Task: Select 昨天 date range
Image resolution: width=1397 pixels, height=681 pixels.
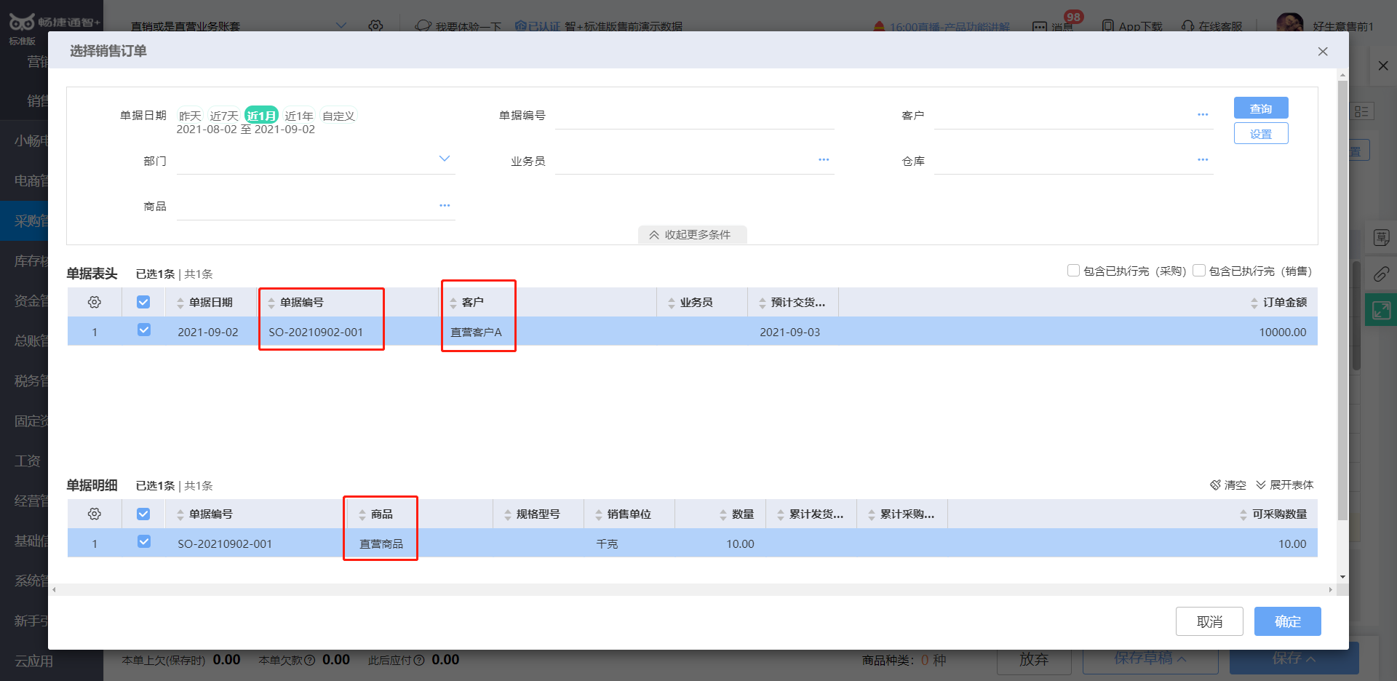Action: click(190, 116)
